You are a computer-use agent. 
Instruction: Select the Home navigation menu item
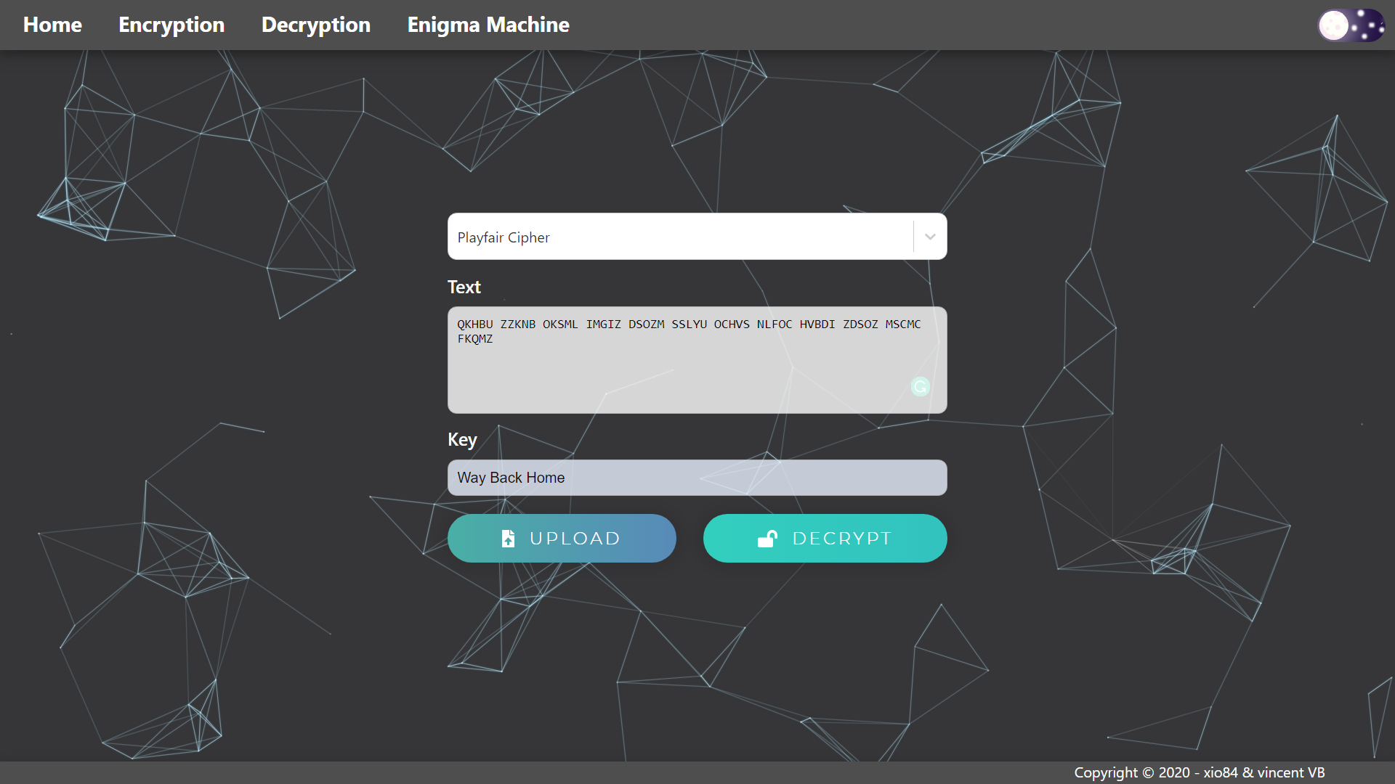click(53, 25)
